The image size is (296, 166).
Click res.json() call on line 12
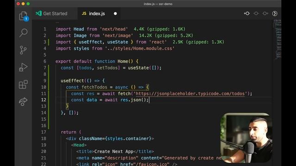[x=133, y=100]
